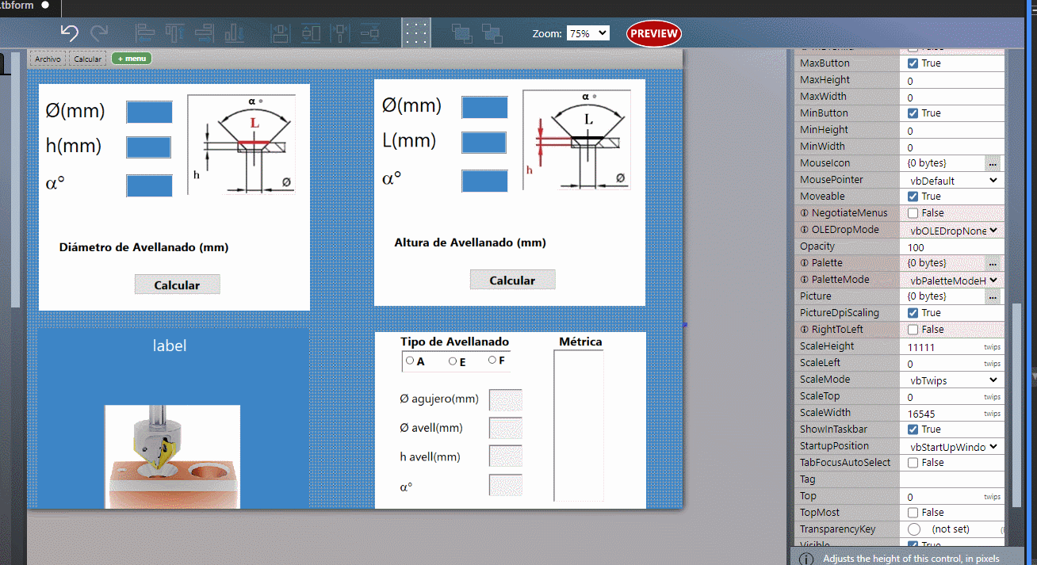Click the countersink drill bit picture
1037x565 pixels.
[x=172, y=456]
